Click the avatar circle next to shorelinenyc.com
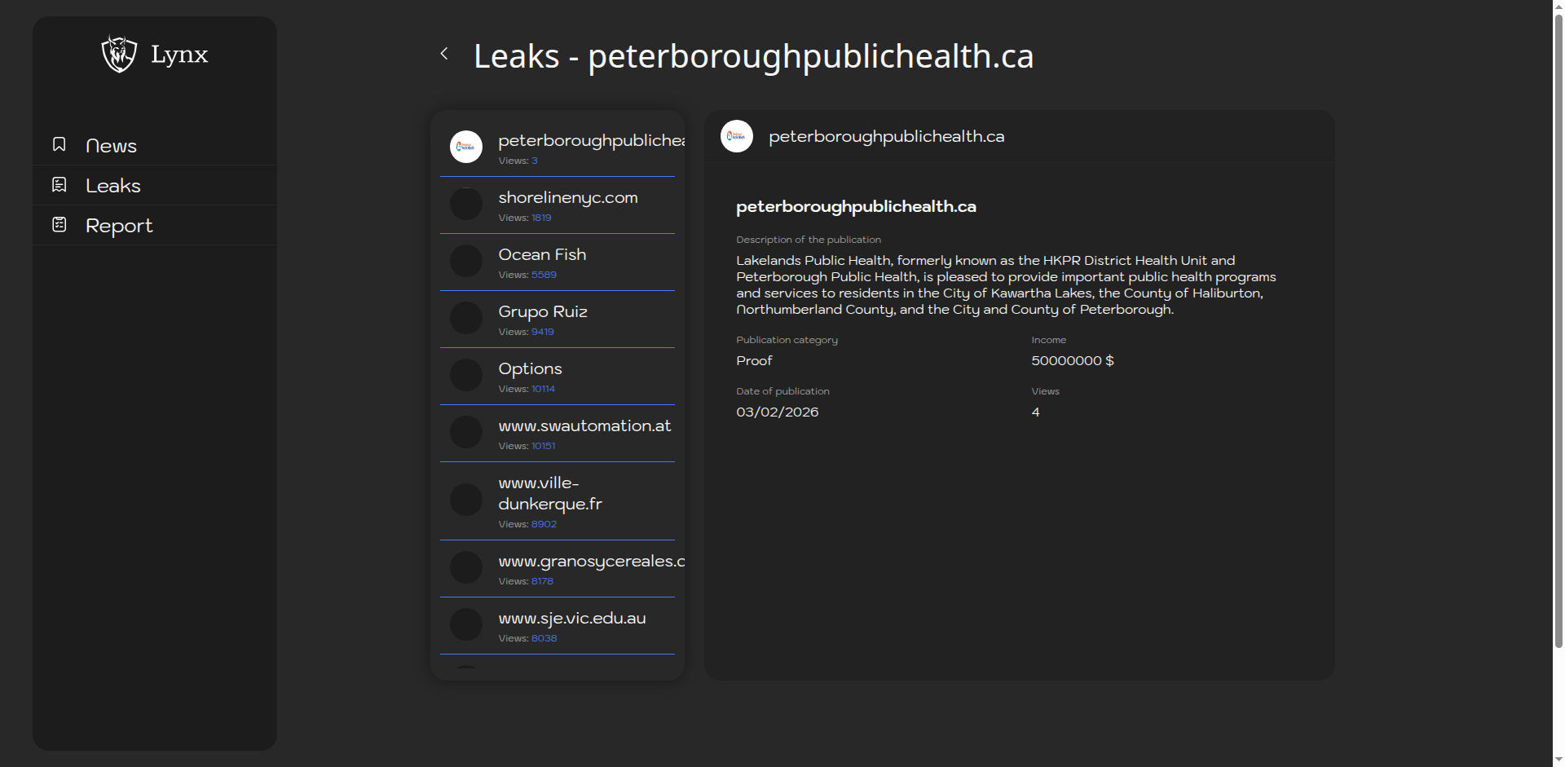The height and width of the screenshot is (767, 1565). [466, 204]
